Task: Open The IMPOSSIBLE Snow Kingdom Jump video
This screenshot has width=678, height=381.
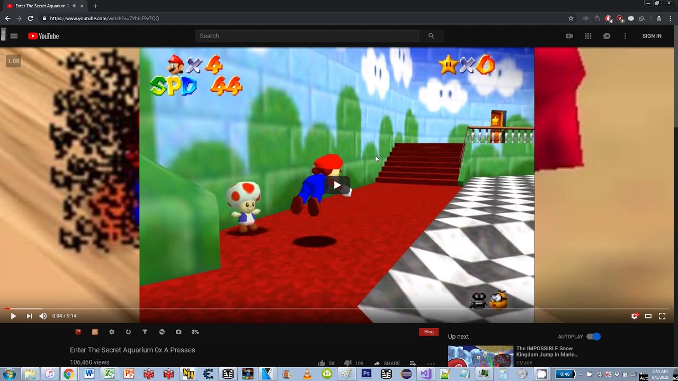Action: pyautogui.click(x=547, y=351)
